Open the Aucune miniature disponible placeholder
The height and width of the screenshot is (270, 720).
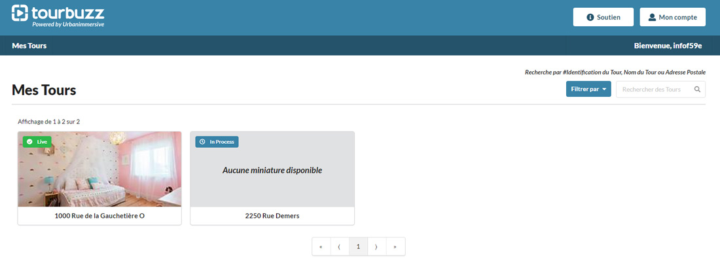(x=272, y=169)
